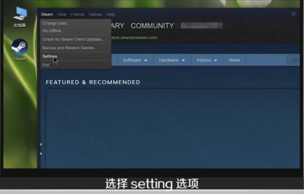This screenshot has width=304, height=194.
Task: Click Check for Steam Client Updates...
Action: pyautogui.click(x=76, y=39)
